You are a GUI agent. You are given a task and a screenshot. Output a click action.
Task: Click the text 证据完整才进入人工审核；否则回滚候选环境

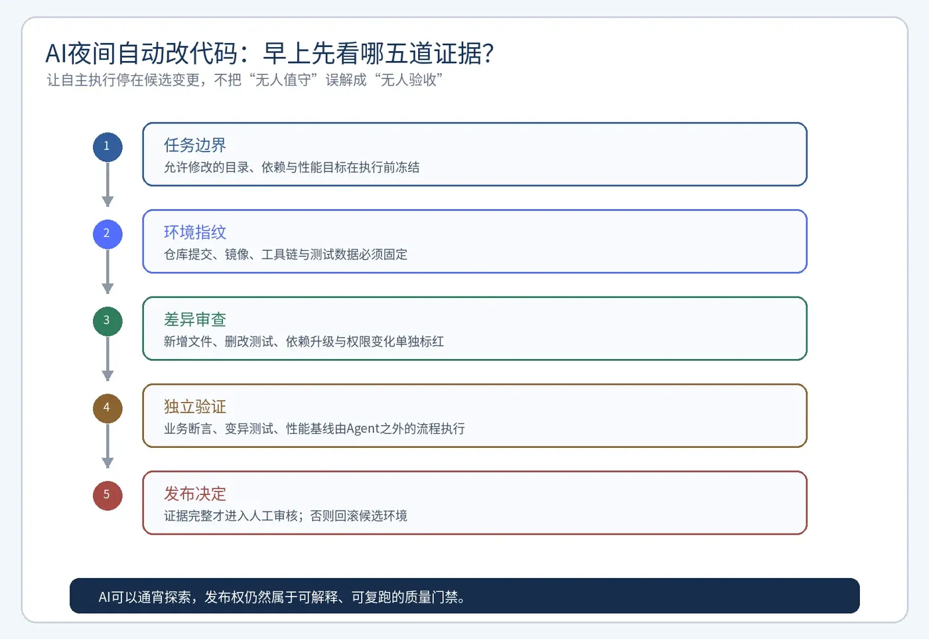coord(285,516)
